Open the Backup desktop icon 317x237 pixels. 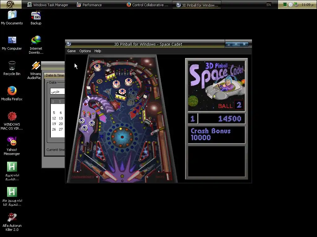point(36,18)
